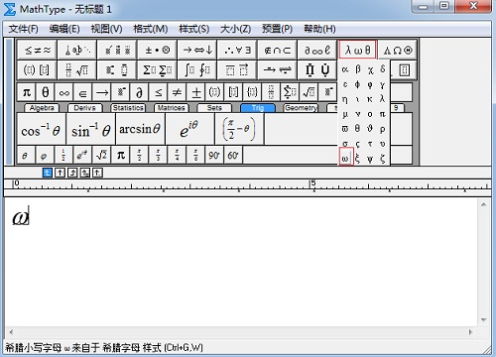The width and height of the screenshot is (496, 357).
Task: Insert element-of symbol from small bar
Action: pos(83,92)
